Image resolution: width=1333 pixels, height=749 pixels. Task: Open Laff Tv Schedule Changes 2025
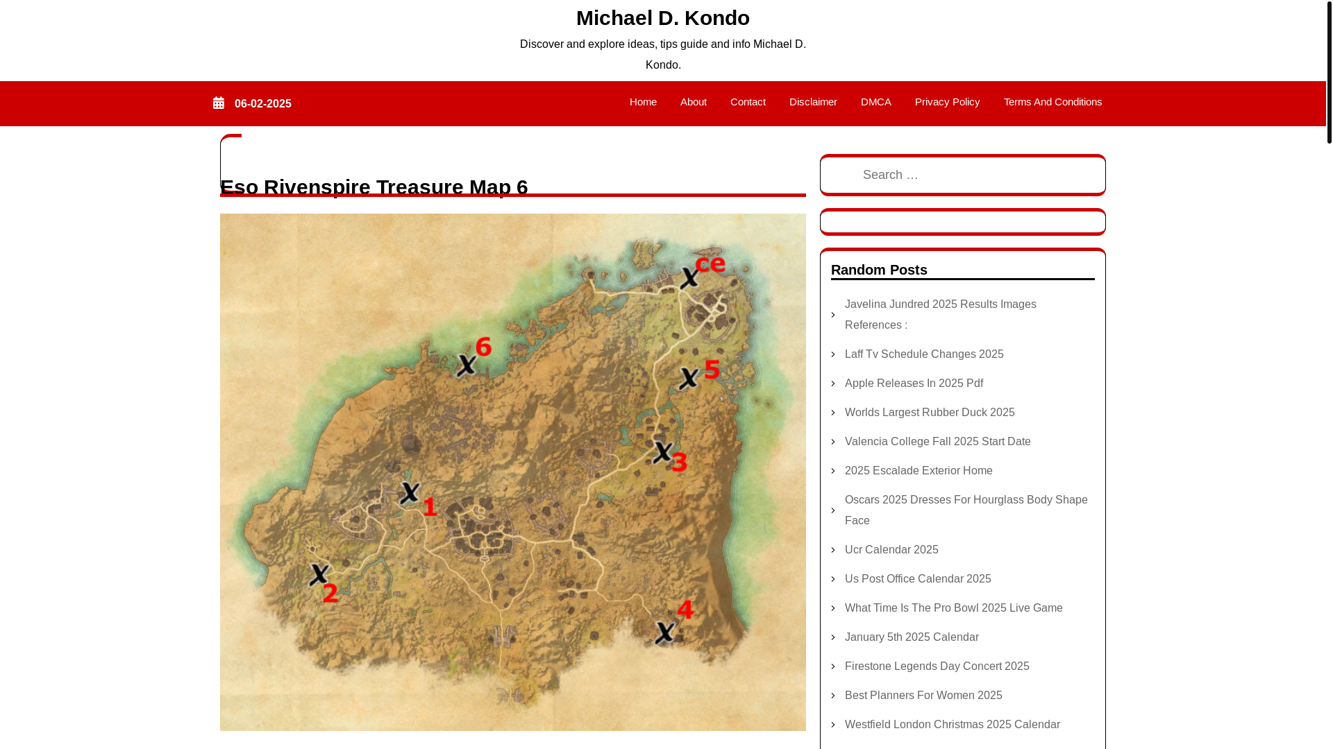[924, 354]
